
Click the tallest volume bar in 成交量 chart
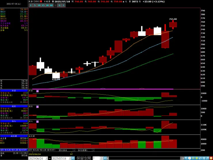165,142
